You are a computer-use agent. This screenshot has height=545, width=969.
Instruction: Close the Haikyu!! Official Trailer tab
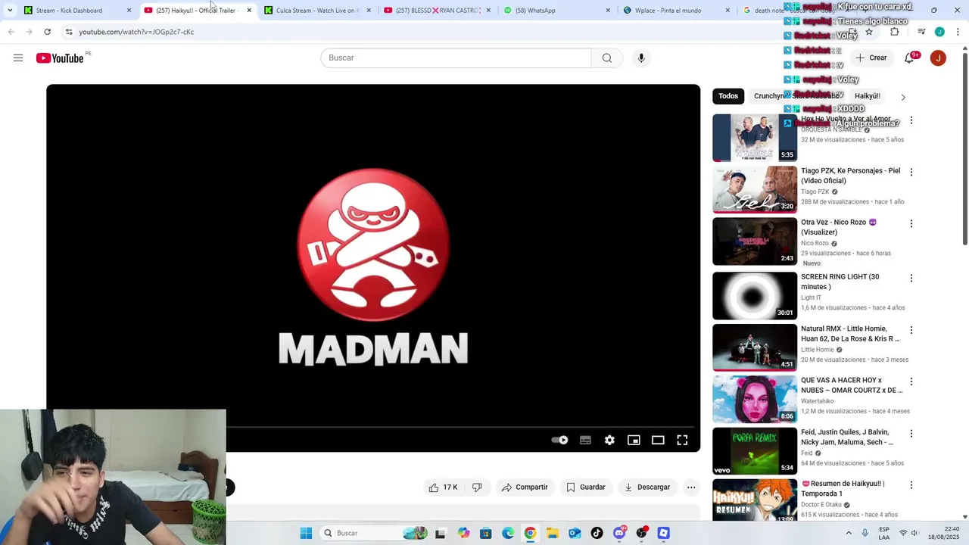(249, 11)
